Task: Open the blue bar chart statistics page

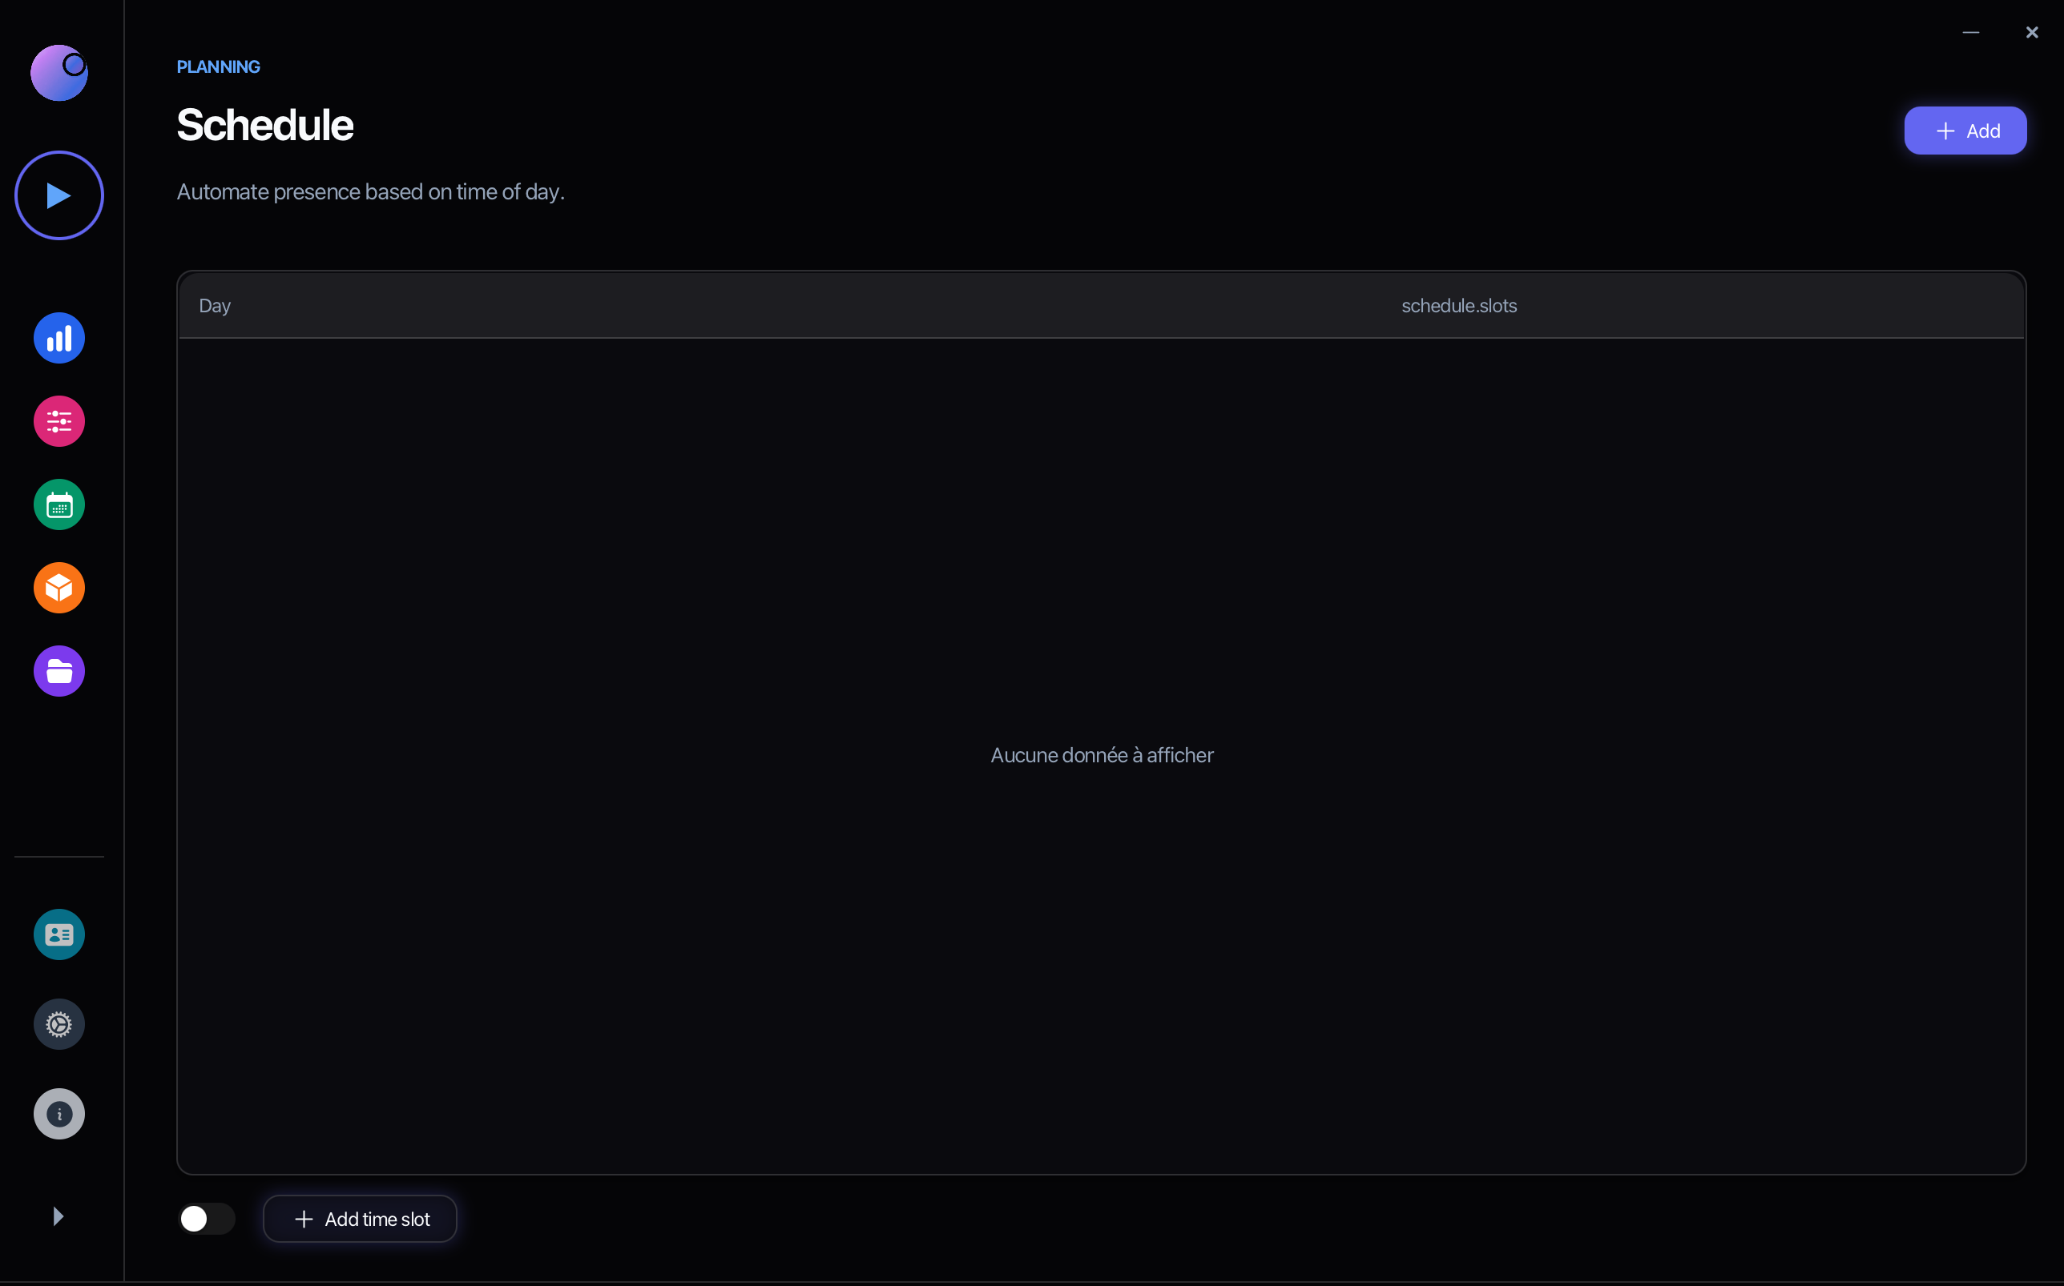Action: tap(58, 339)
